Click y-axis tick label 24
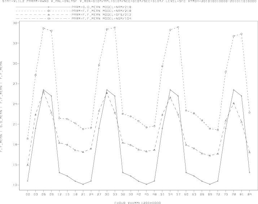The width and height of the screenshot is (258, 204). [15, 104]
